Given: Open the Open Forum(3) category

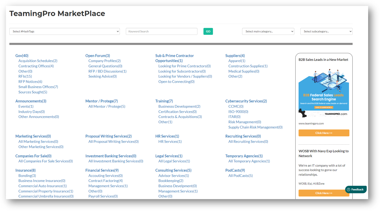Looking at the screenshot, I should point(98,56).
